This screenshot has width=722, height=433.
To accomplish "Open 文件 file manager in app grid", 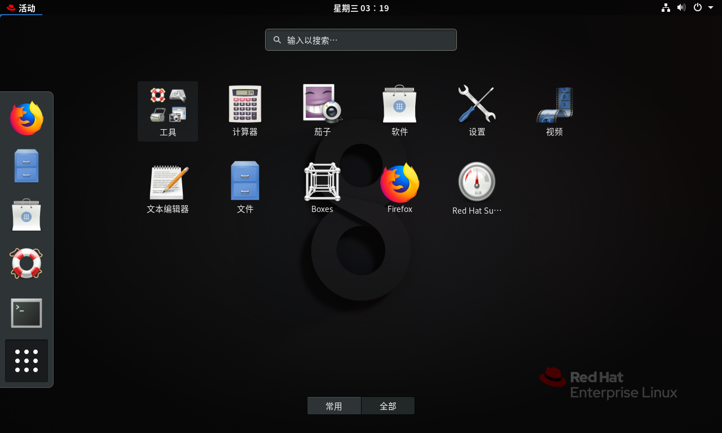I will coord(245,188).
